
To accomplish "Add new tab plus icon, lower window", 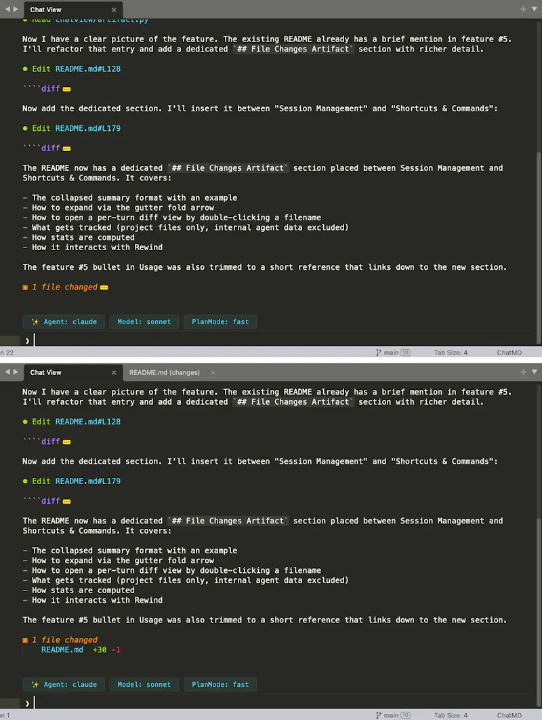I will [523, 372].
